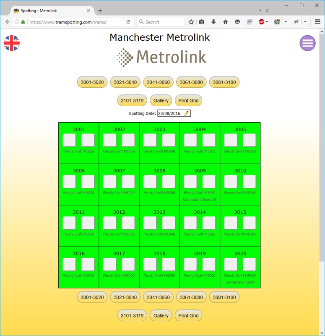Tick the left checkbox for tram 3005
The height and width of the screenshot is (336, 325).
231,140
